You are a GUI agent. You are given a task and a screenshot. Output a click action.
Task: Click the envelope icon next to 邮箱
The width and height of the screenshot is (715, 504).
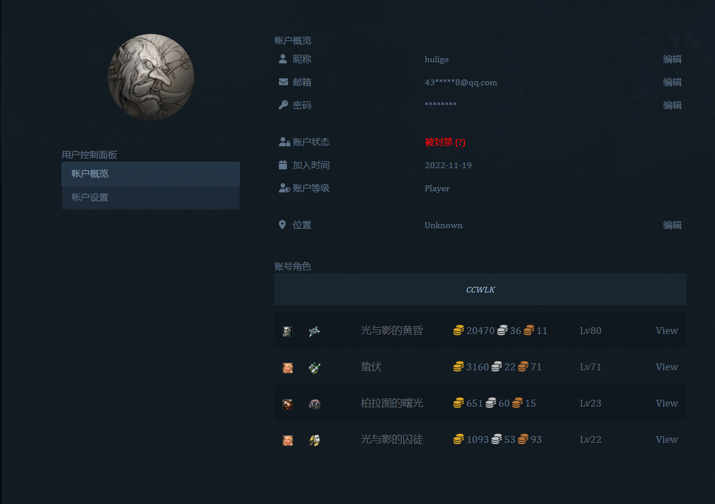coord(283,82)
